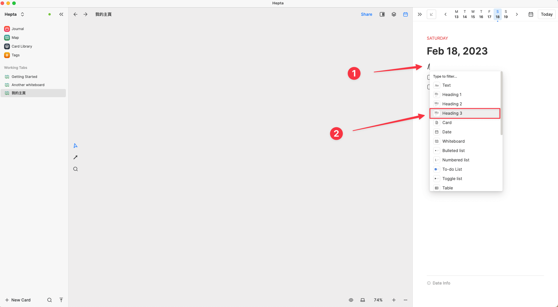Toggle the eye visibility icon
Screen dimensions: 558x307
351,300
